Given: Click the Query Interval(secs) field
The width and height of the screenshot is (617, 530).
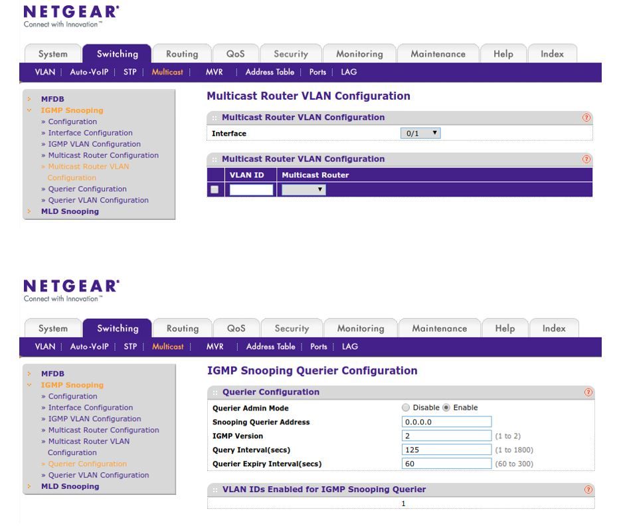Looking at the screenshot, I should pyautogui.click(x=447, y=450).
